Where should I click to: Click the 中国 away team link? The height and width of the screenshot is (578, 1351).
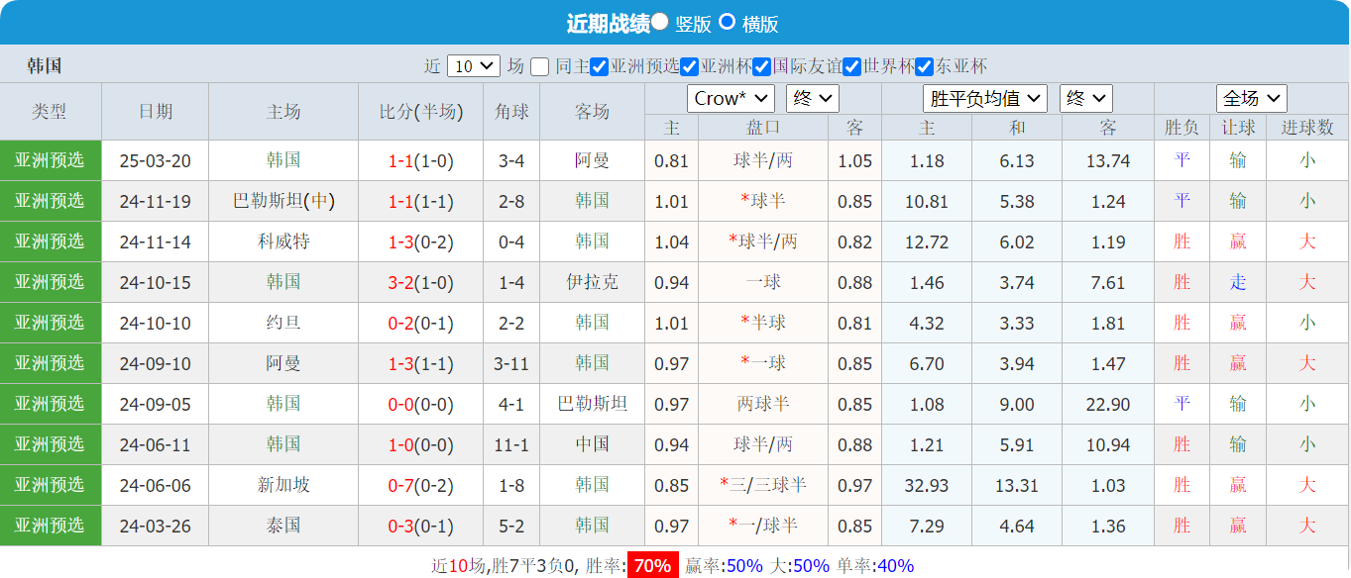[591, 444]
